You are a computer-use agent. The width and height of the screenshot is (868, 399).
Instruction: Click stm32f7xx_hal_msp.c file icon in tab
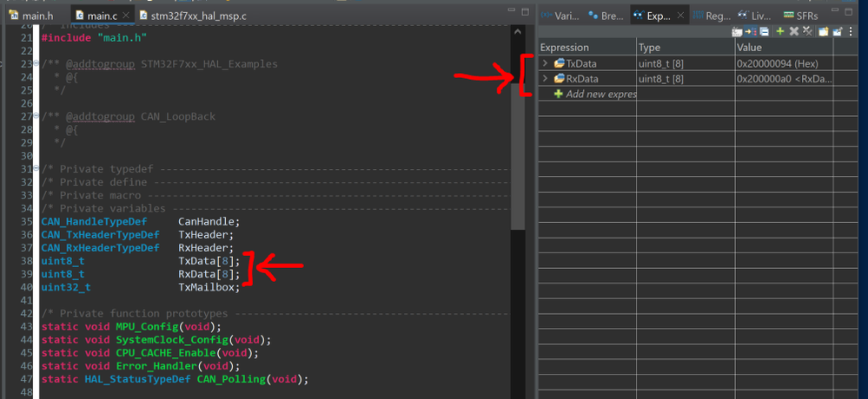click(x=144, y=16)
